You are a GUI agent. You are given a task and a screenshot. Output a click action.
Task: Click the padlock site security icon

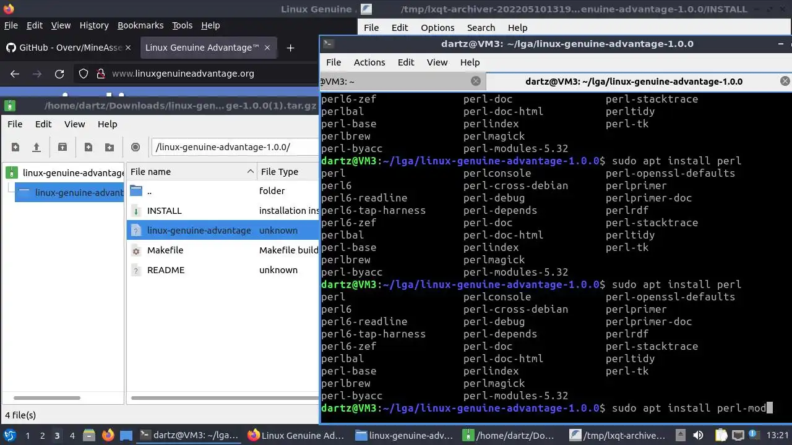(101, 74)
